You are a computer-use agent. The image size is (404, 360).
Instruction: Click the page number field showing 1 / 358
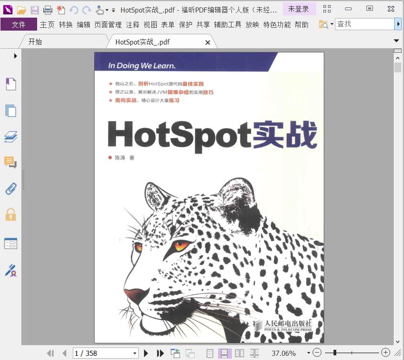coord(103,353)
